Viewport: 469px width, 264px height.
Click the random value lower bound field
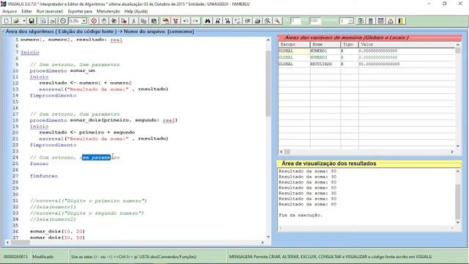(295, 21)
